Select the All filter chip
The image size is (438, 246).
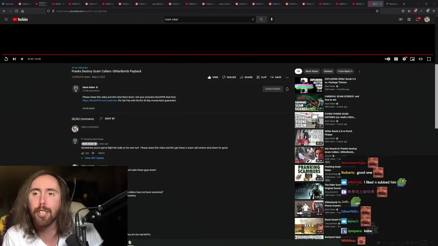tap(298, 71)
